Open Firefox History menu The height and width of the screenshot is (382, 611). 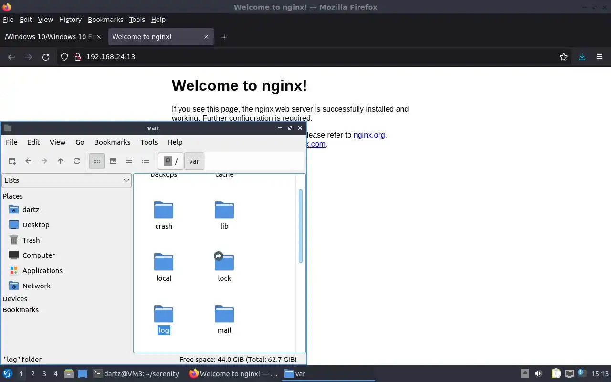point(70,20)
